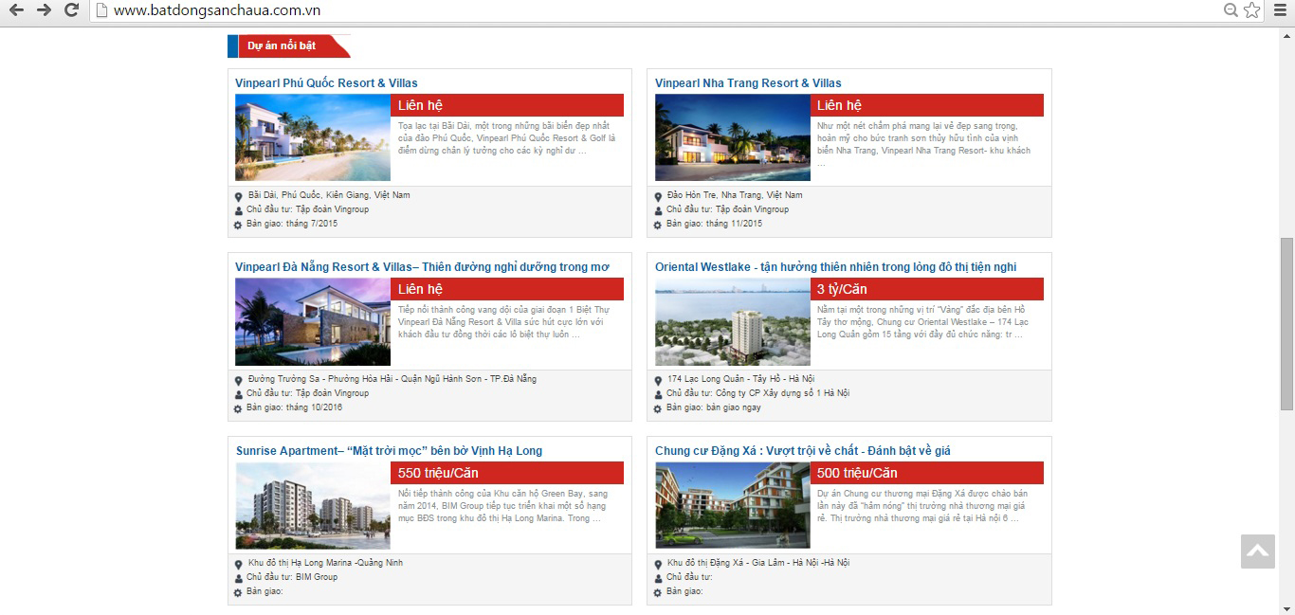Click the page icon beside the URL
This screenshot has height=615, width=1295.
click(x=101, y=10)
